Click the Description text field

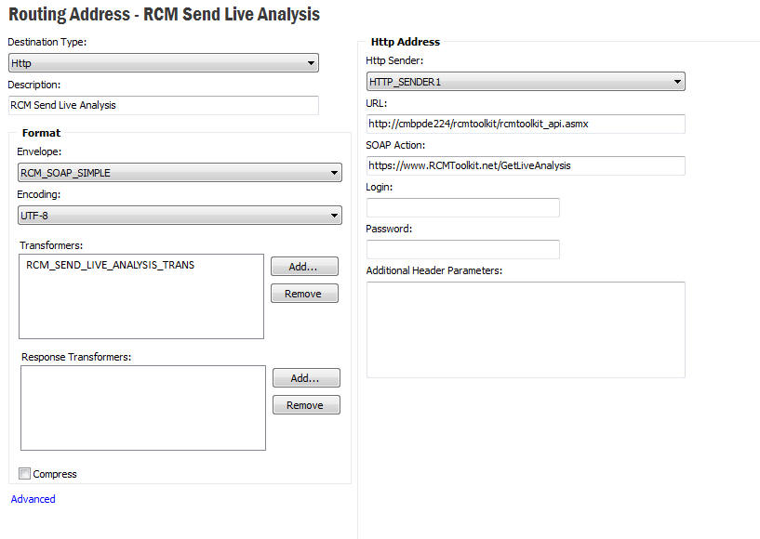pyautogui.click(x=163, y=105)
